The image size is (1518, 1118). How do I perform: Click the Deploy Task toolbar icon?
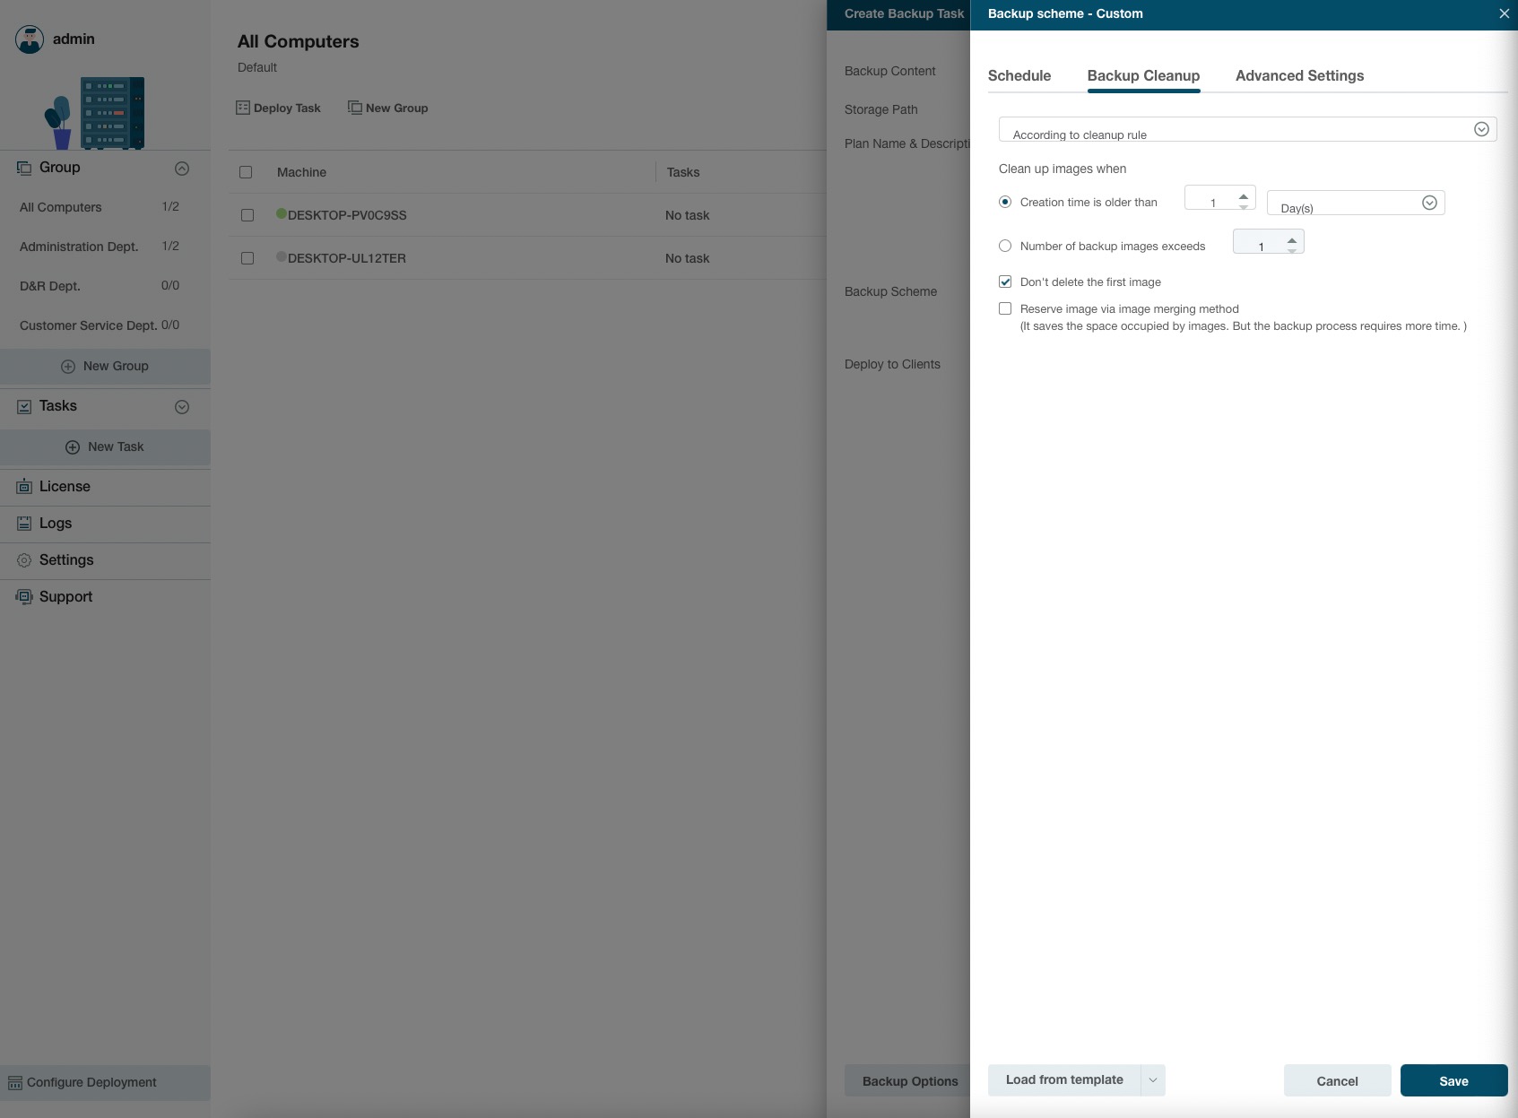(243, 108)
